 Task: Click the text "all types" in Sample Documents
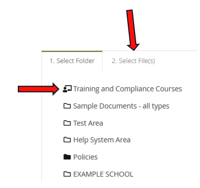click(x=156, y=106)
